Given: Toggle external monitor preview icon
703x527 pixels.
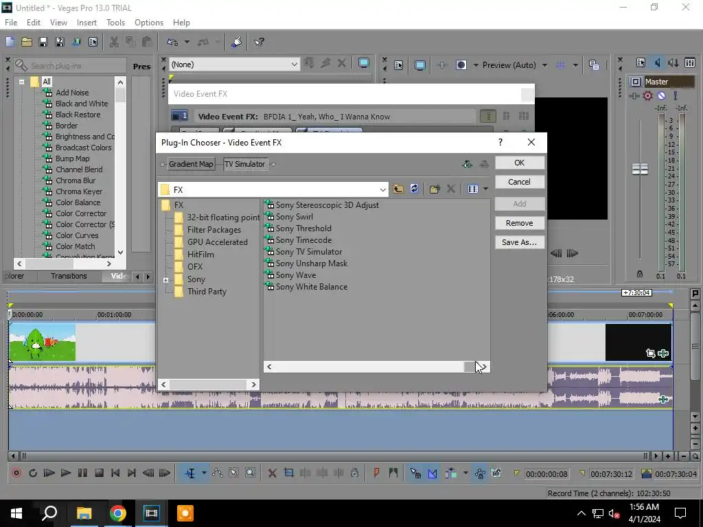Looking at the screenshot, I should click(x=420, y=65).
